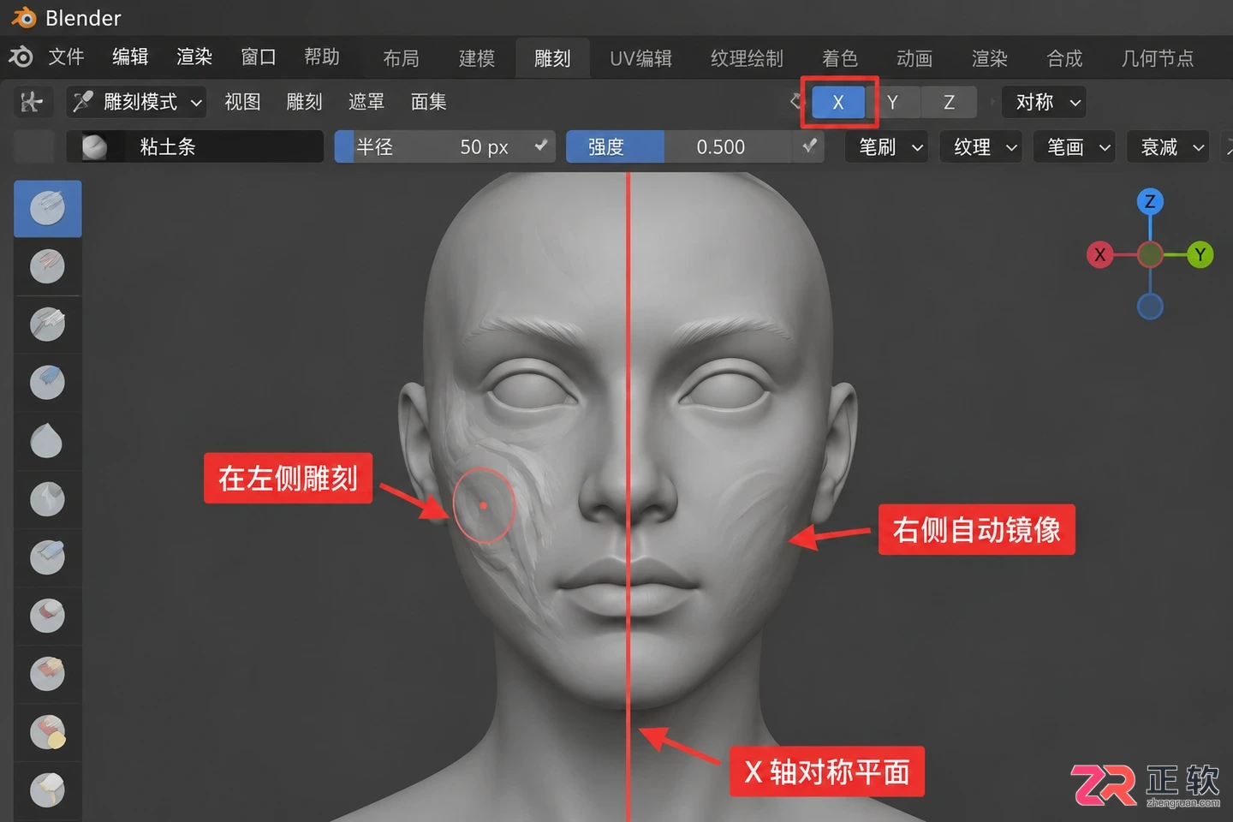1233x822 pixels.
Task: Choose the teardrop-shaped sculpt brush
Action: pos(48,441)
